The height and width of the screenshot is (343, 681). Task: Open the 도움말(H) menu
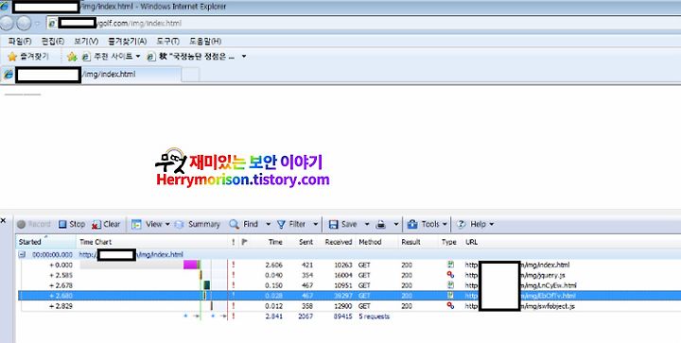[205, 42]
